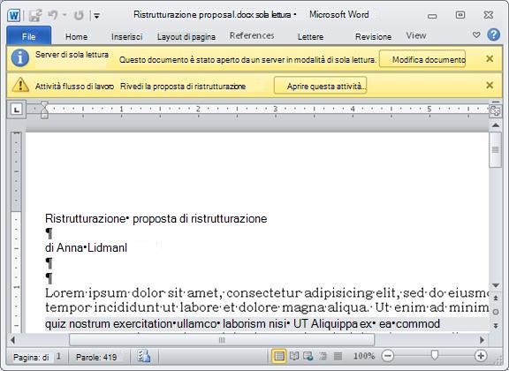The height and width of the screenshot is (371, 509).
Task: Click the yellow warning icon on workflow bar
Action: (x=20, y=85)
